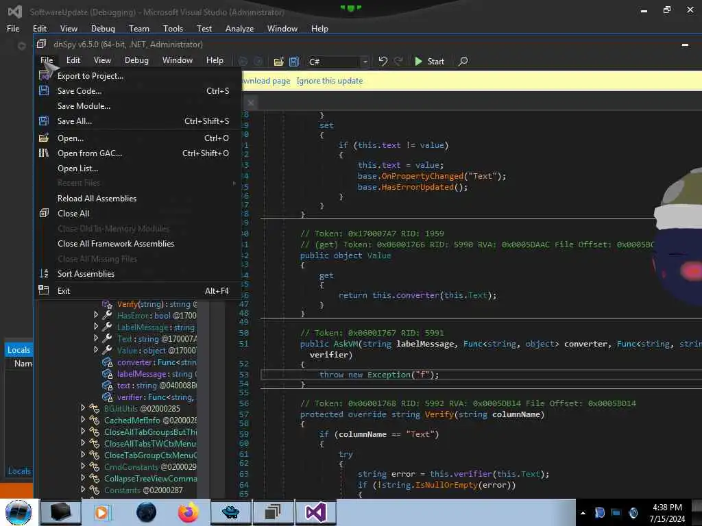The width and height of the screenshot is (702, 526).
Task: Expand the CmdConstants class node
Action: point(83,466)
